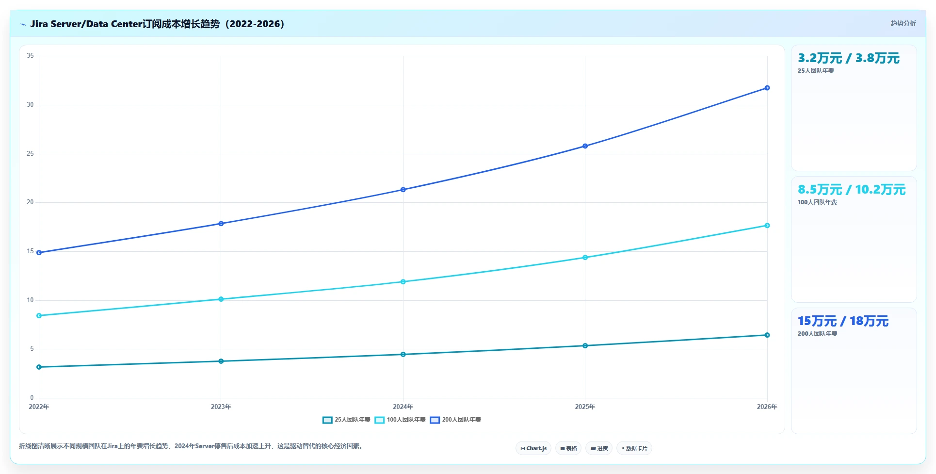Screen dimensions: 936x474
Task: Select the 100人 data point at 2023年
Action: coord(221,299)
